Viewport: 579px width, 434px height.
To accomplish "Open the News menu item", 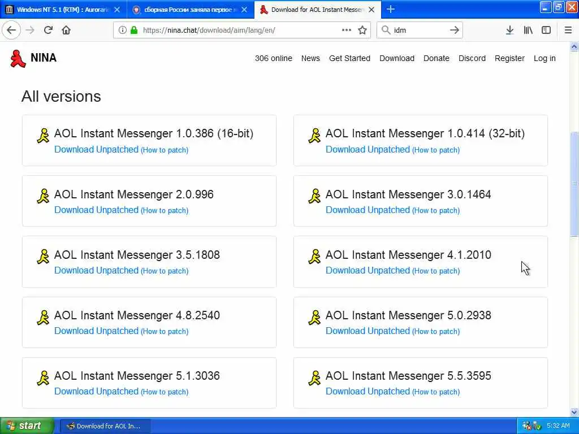I will pos(310,58).
